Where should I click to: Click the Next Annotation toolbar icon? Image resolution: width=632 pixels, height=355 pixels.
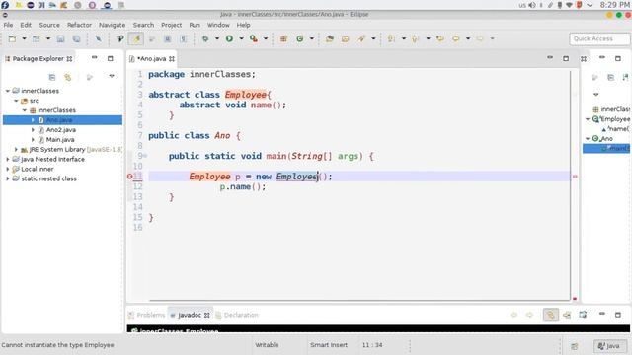click(391, 38)
